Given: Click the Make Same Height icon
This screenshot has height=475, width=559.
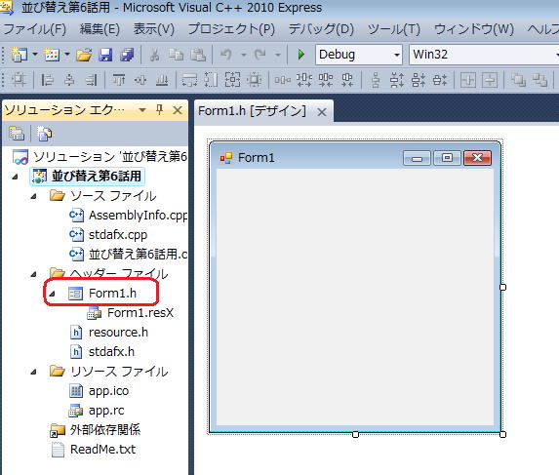Looking at the screenshot, I should (x=211, y=80).
